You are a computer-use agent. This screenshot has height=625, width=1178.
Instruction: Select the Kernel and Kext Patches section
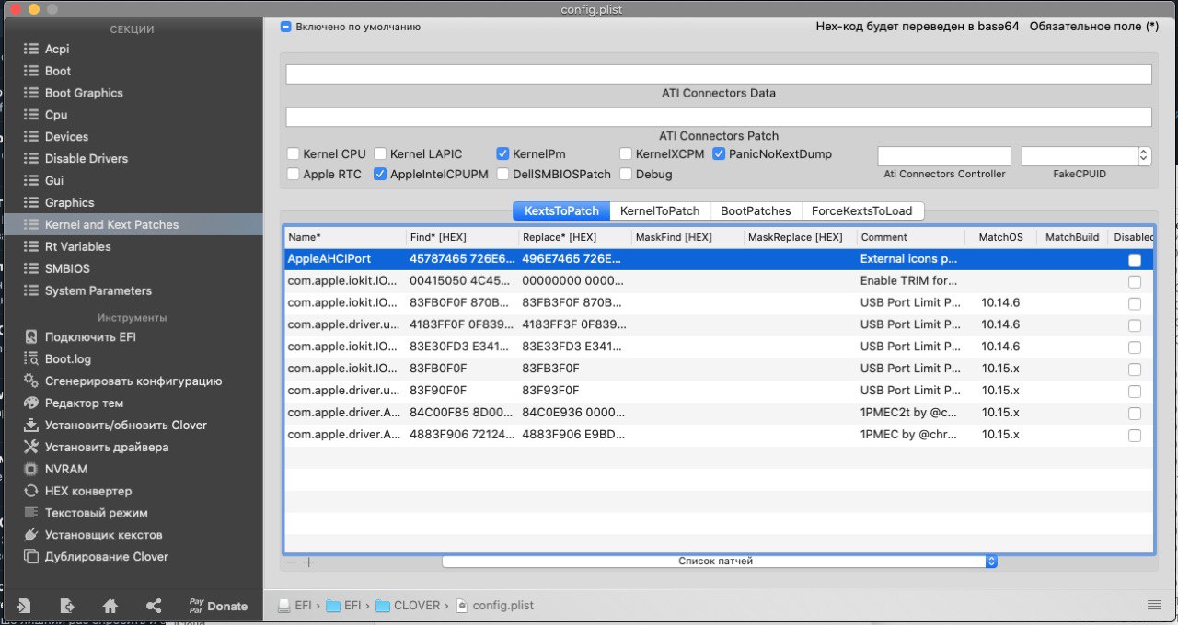click(x=133, y=224)
